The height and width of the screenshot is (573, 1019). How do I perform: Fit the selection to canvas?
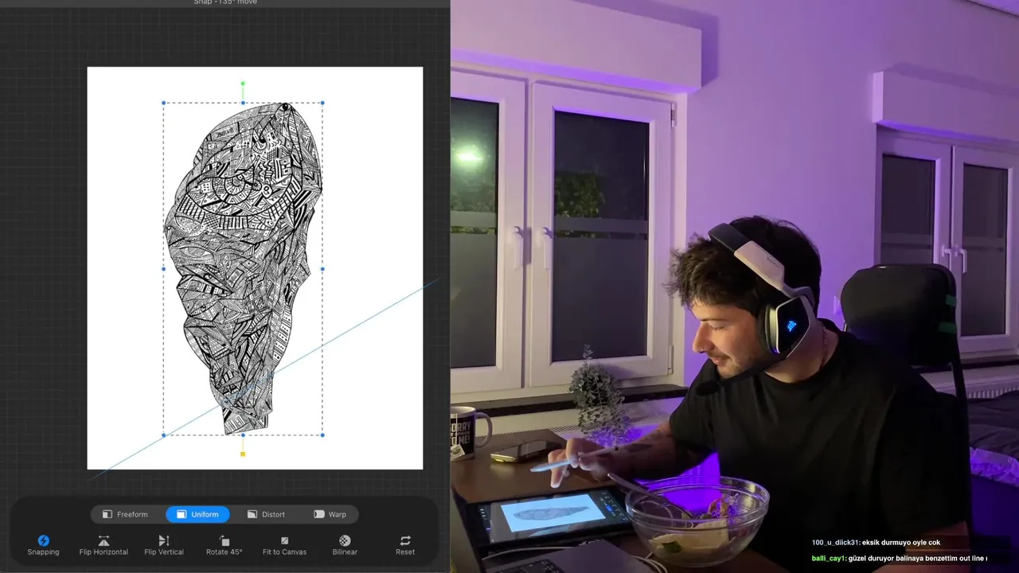284,545
